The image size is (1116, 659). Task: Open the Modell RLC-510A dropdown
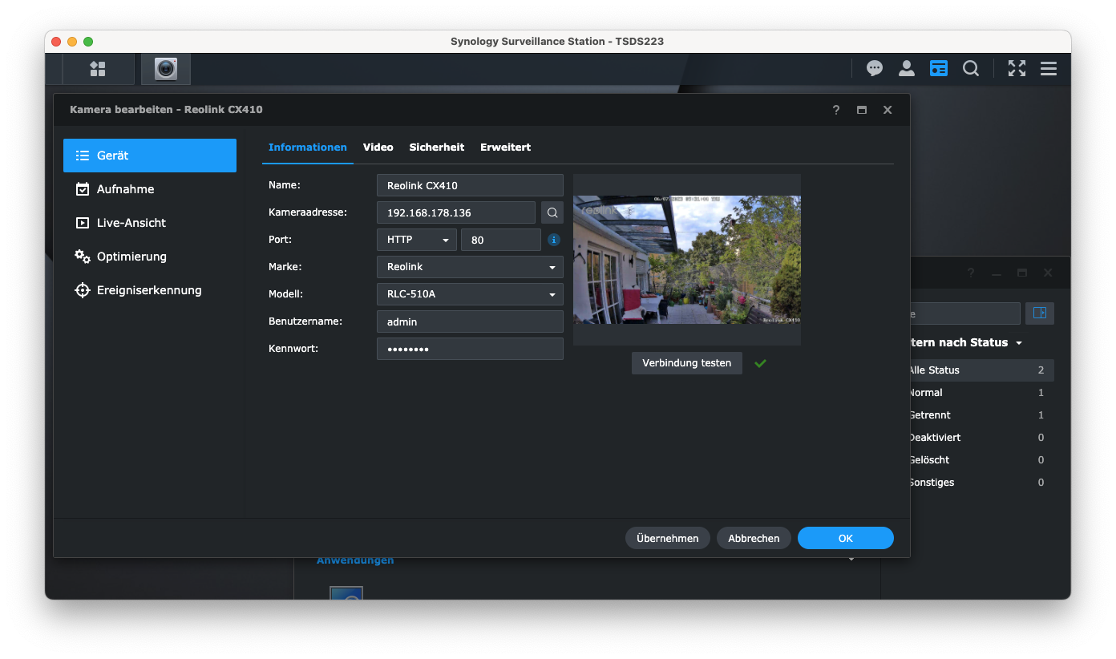coord(470,294)
